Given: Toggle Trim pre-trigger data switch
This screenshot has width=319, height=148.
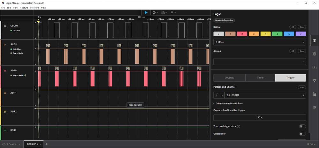Looking at the screenshot, I should [x=302, y=126].
